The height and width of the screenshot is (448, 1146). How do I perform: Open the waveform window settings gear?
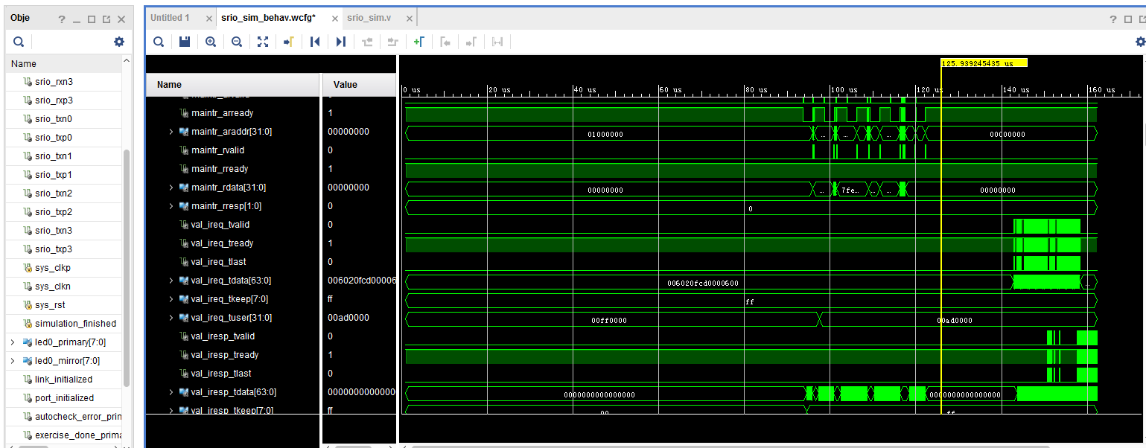(x=1140, y=42)
